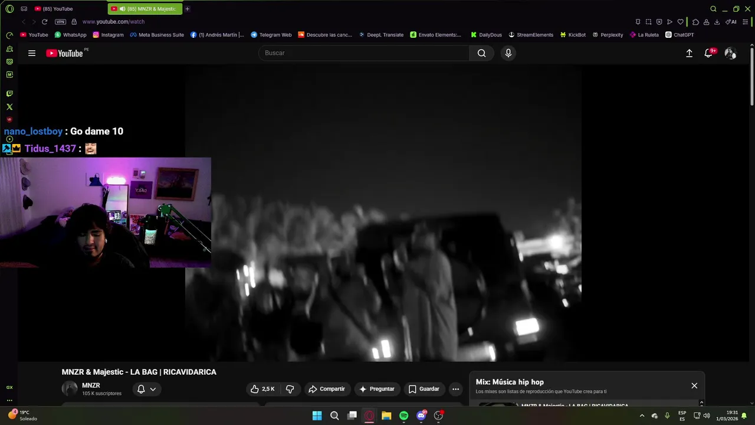Open the La Ruleta bookmark
The image size is (755, 425).
tap(644, 35)
